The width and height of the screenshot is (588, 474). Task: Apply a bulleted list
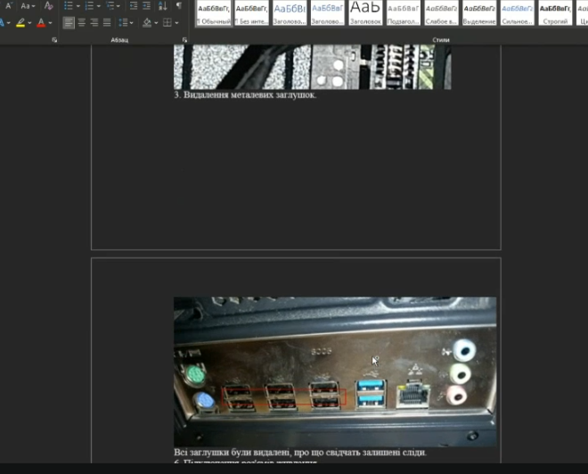69,5
